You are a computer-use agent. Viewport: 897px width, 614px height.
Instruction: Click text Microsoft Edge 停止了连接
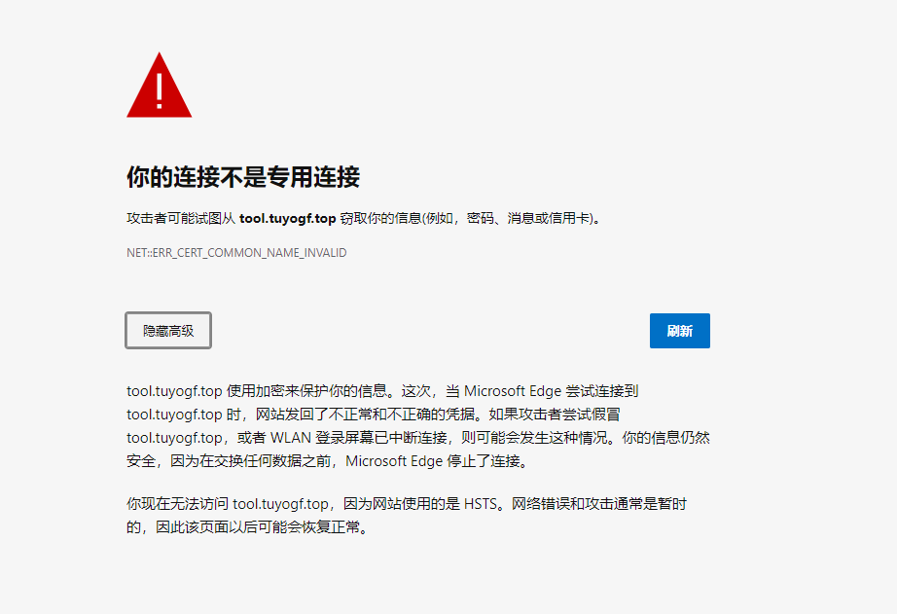point(433,460)
